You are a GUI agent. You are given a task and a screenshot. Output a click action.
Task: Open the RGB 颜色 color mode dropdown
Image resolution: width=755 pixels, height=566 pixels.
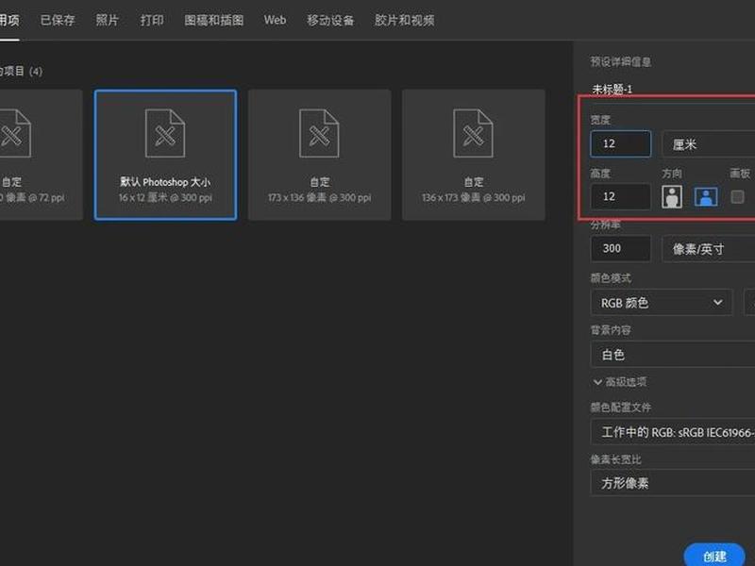click(662, 303)
